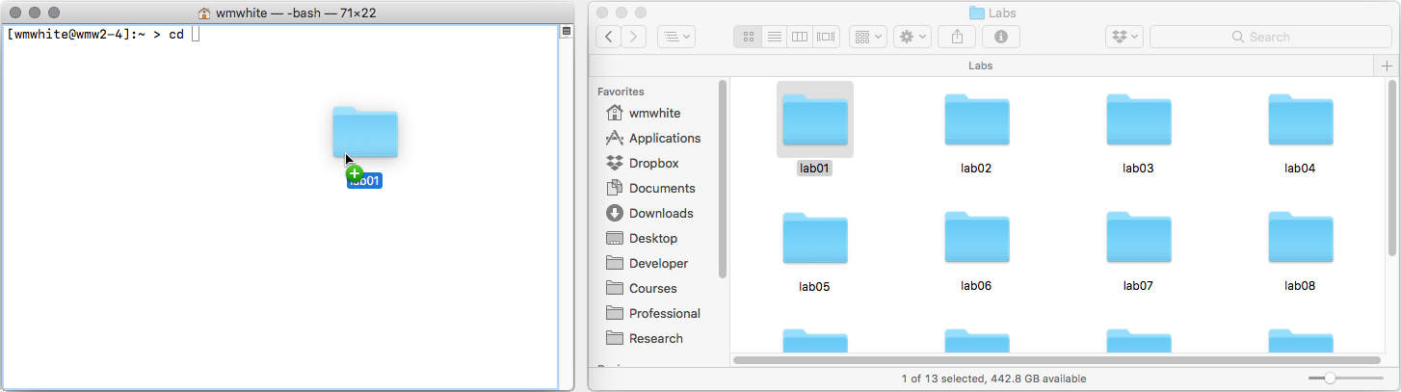Open the Dropbox toolbar dropdown
Screen dimensions: 1401x392
[x=1124, y=37]
